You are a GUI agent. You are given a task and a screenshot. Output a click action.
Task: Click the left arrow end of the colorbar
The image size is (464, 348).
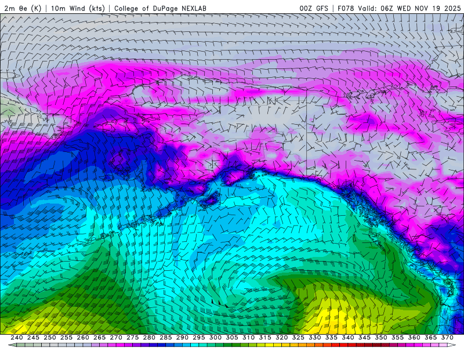[12, 345]
